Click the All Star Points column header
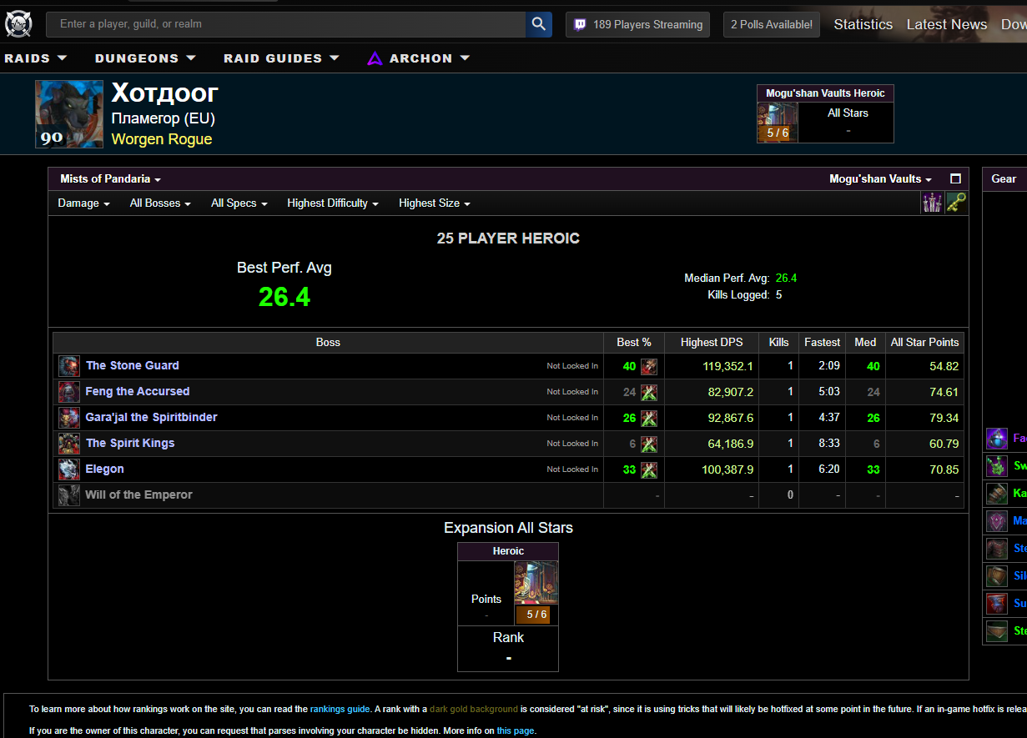Viewport: 1027px width, 738px height. [924, 343]
